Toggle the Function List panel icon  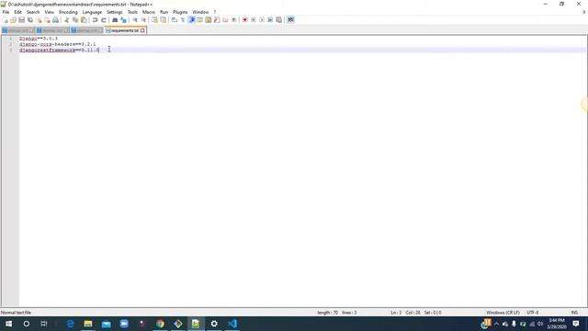[217, 20]
